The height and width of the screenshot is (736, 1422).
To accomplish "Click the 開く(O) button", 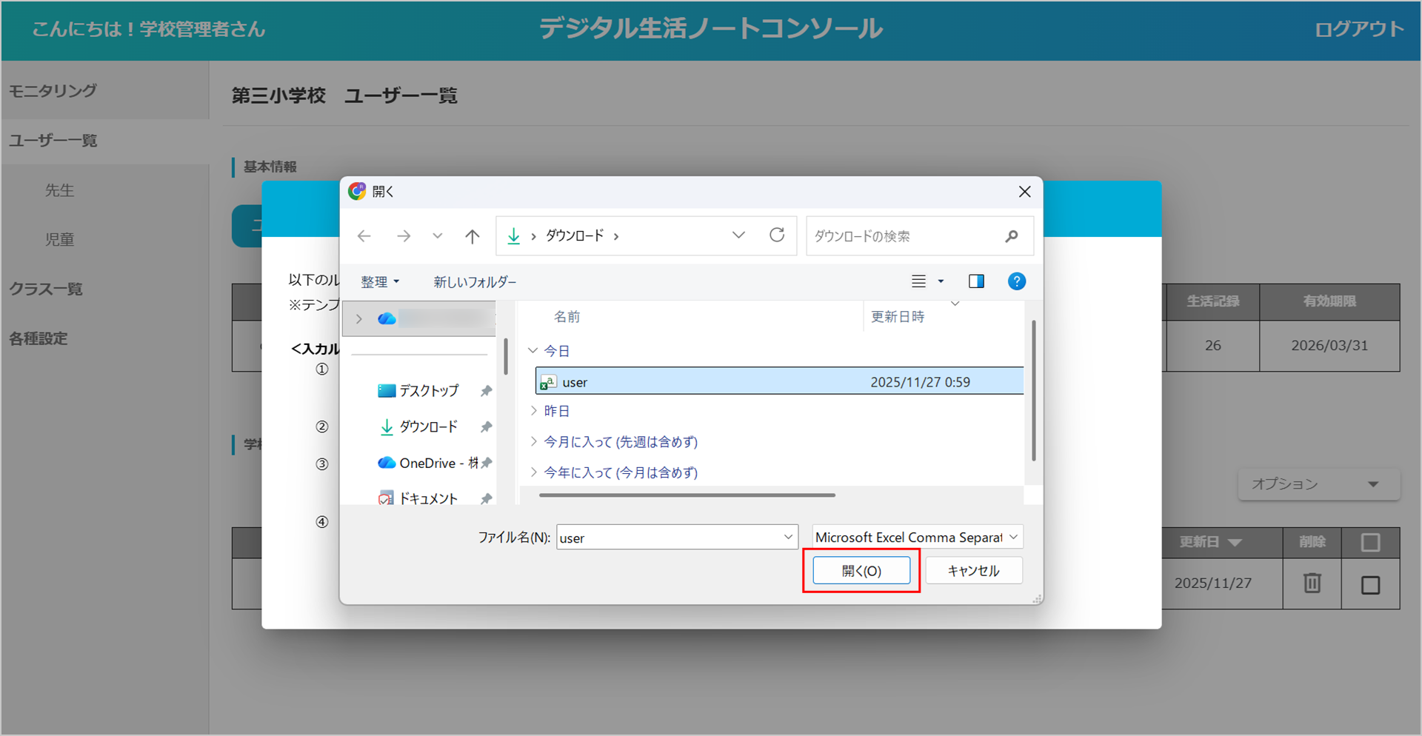I will [x=861, y=571].
